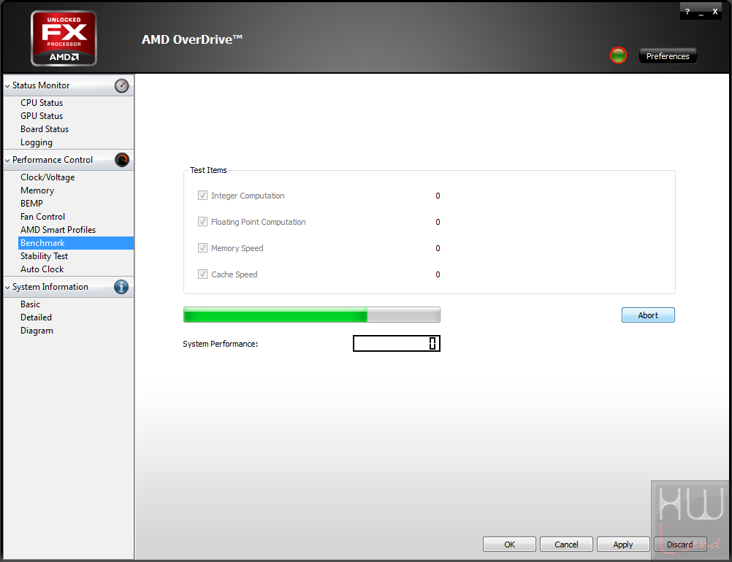732x562 pixels.
Task: Open the system Diagram view
Action: 37,331
